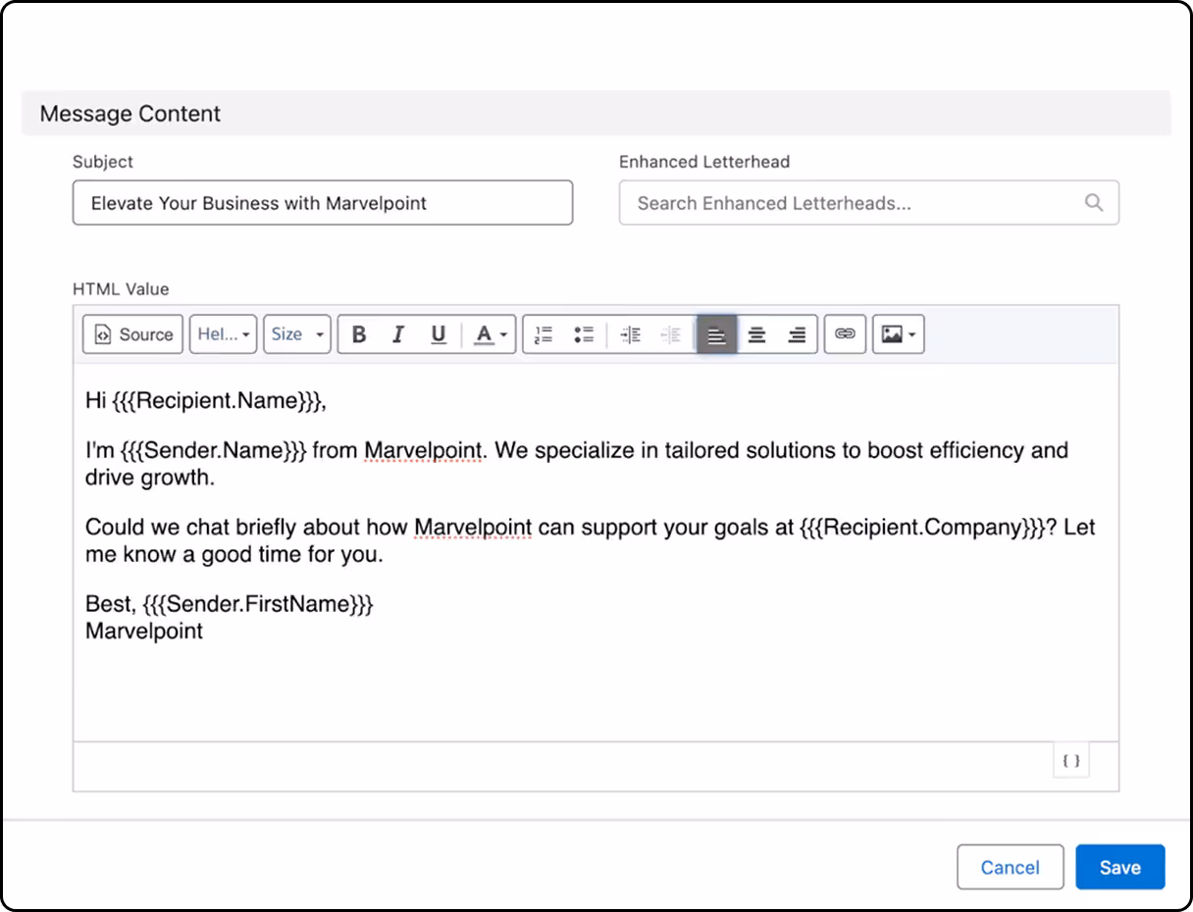Cancel editing the template

1011,867
